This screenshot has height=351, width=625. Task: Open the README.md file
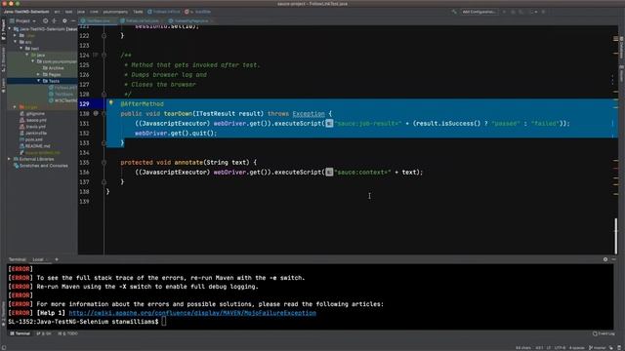click(x=35, y=146)
